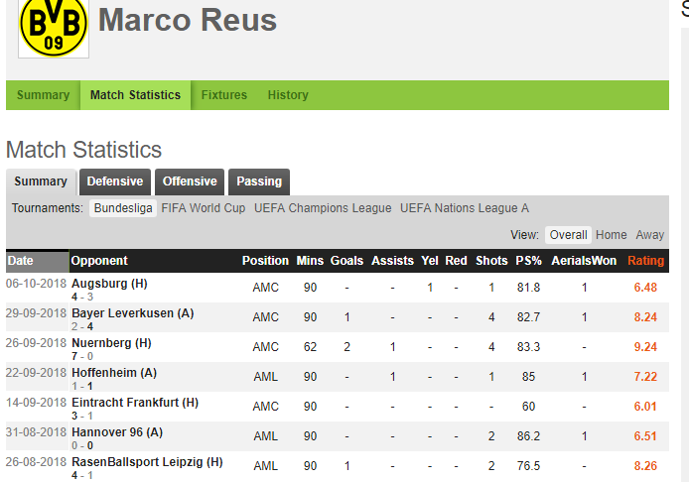The image size is (689, 482).
Task: Click the Nuernberg 7 - 0 score
Action: [x=82, y=356]
